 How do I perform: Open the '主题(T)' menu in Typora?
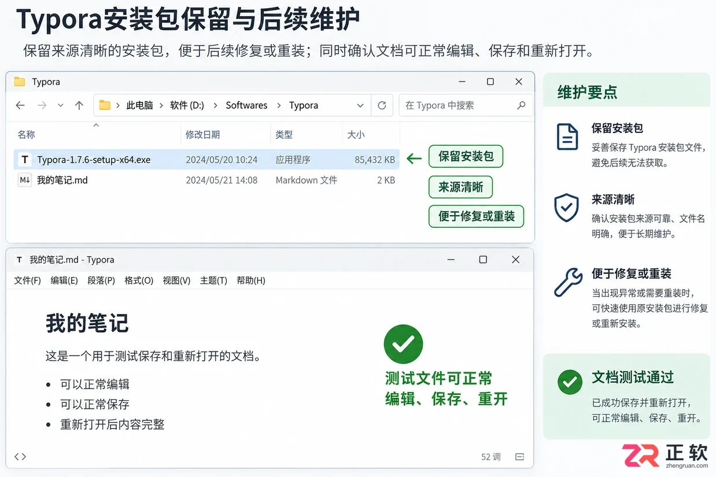tap(213, 280)
